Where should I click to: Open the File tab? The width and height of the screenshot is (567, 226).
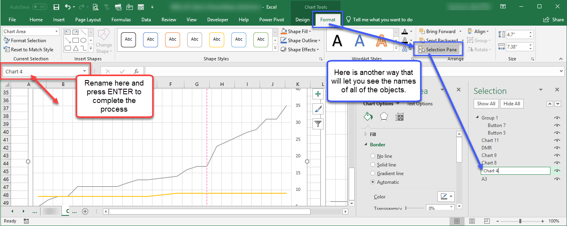tap(12, 20)
